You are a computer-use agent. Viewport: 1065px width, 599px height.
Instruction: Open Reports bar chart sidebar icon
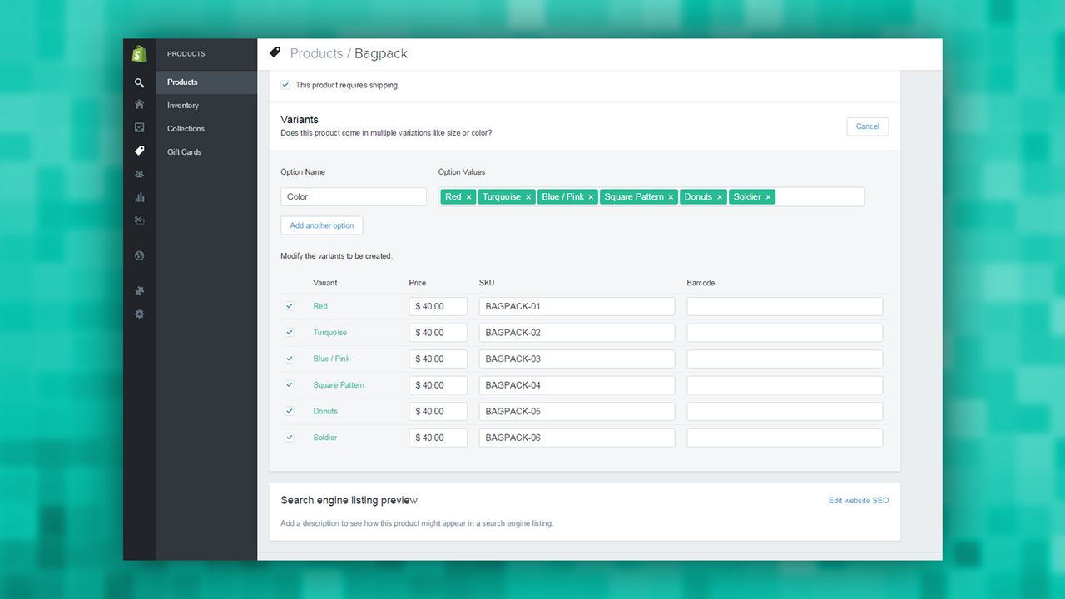[139, 198]
